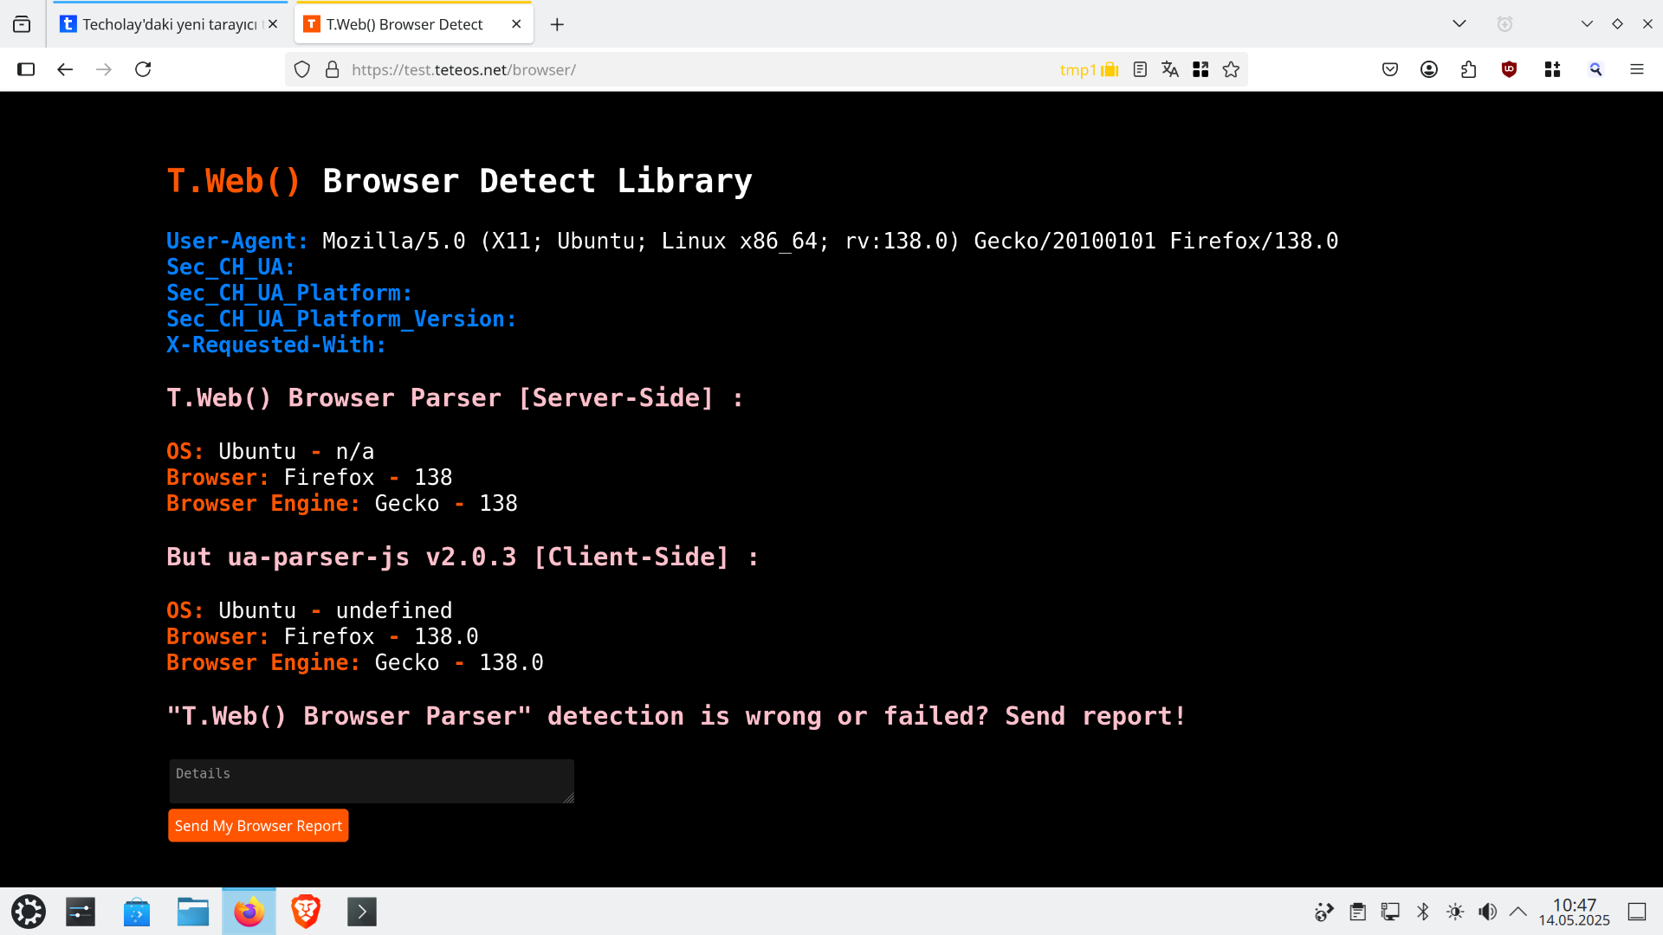The height and width of the screenshot is (935, 1663).
Task: Open the monitor-shaped tray icon
Action: (x=1390, y=912)
